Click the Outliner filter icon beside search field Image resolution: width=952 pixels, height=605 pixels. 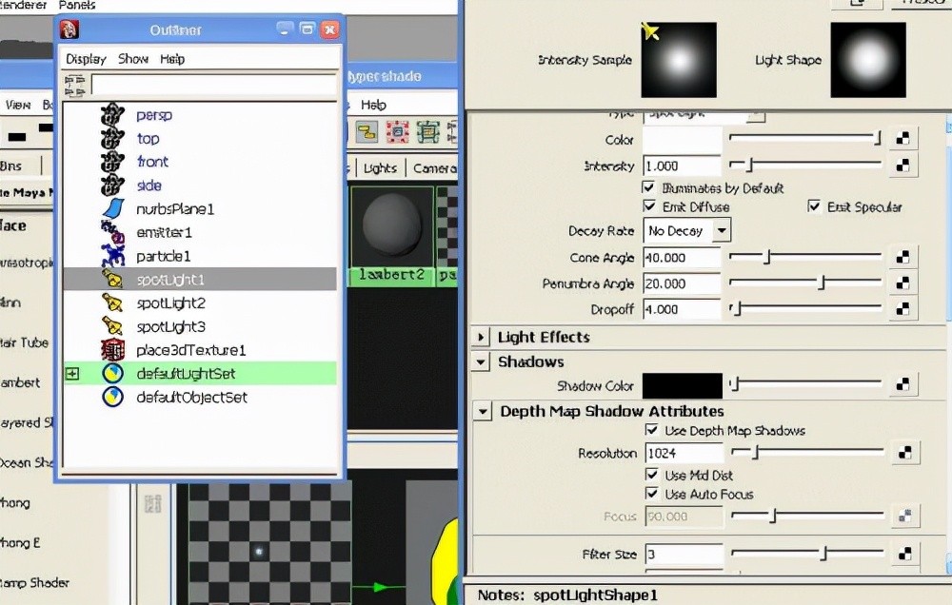point(74,86)
